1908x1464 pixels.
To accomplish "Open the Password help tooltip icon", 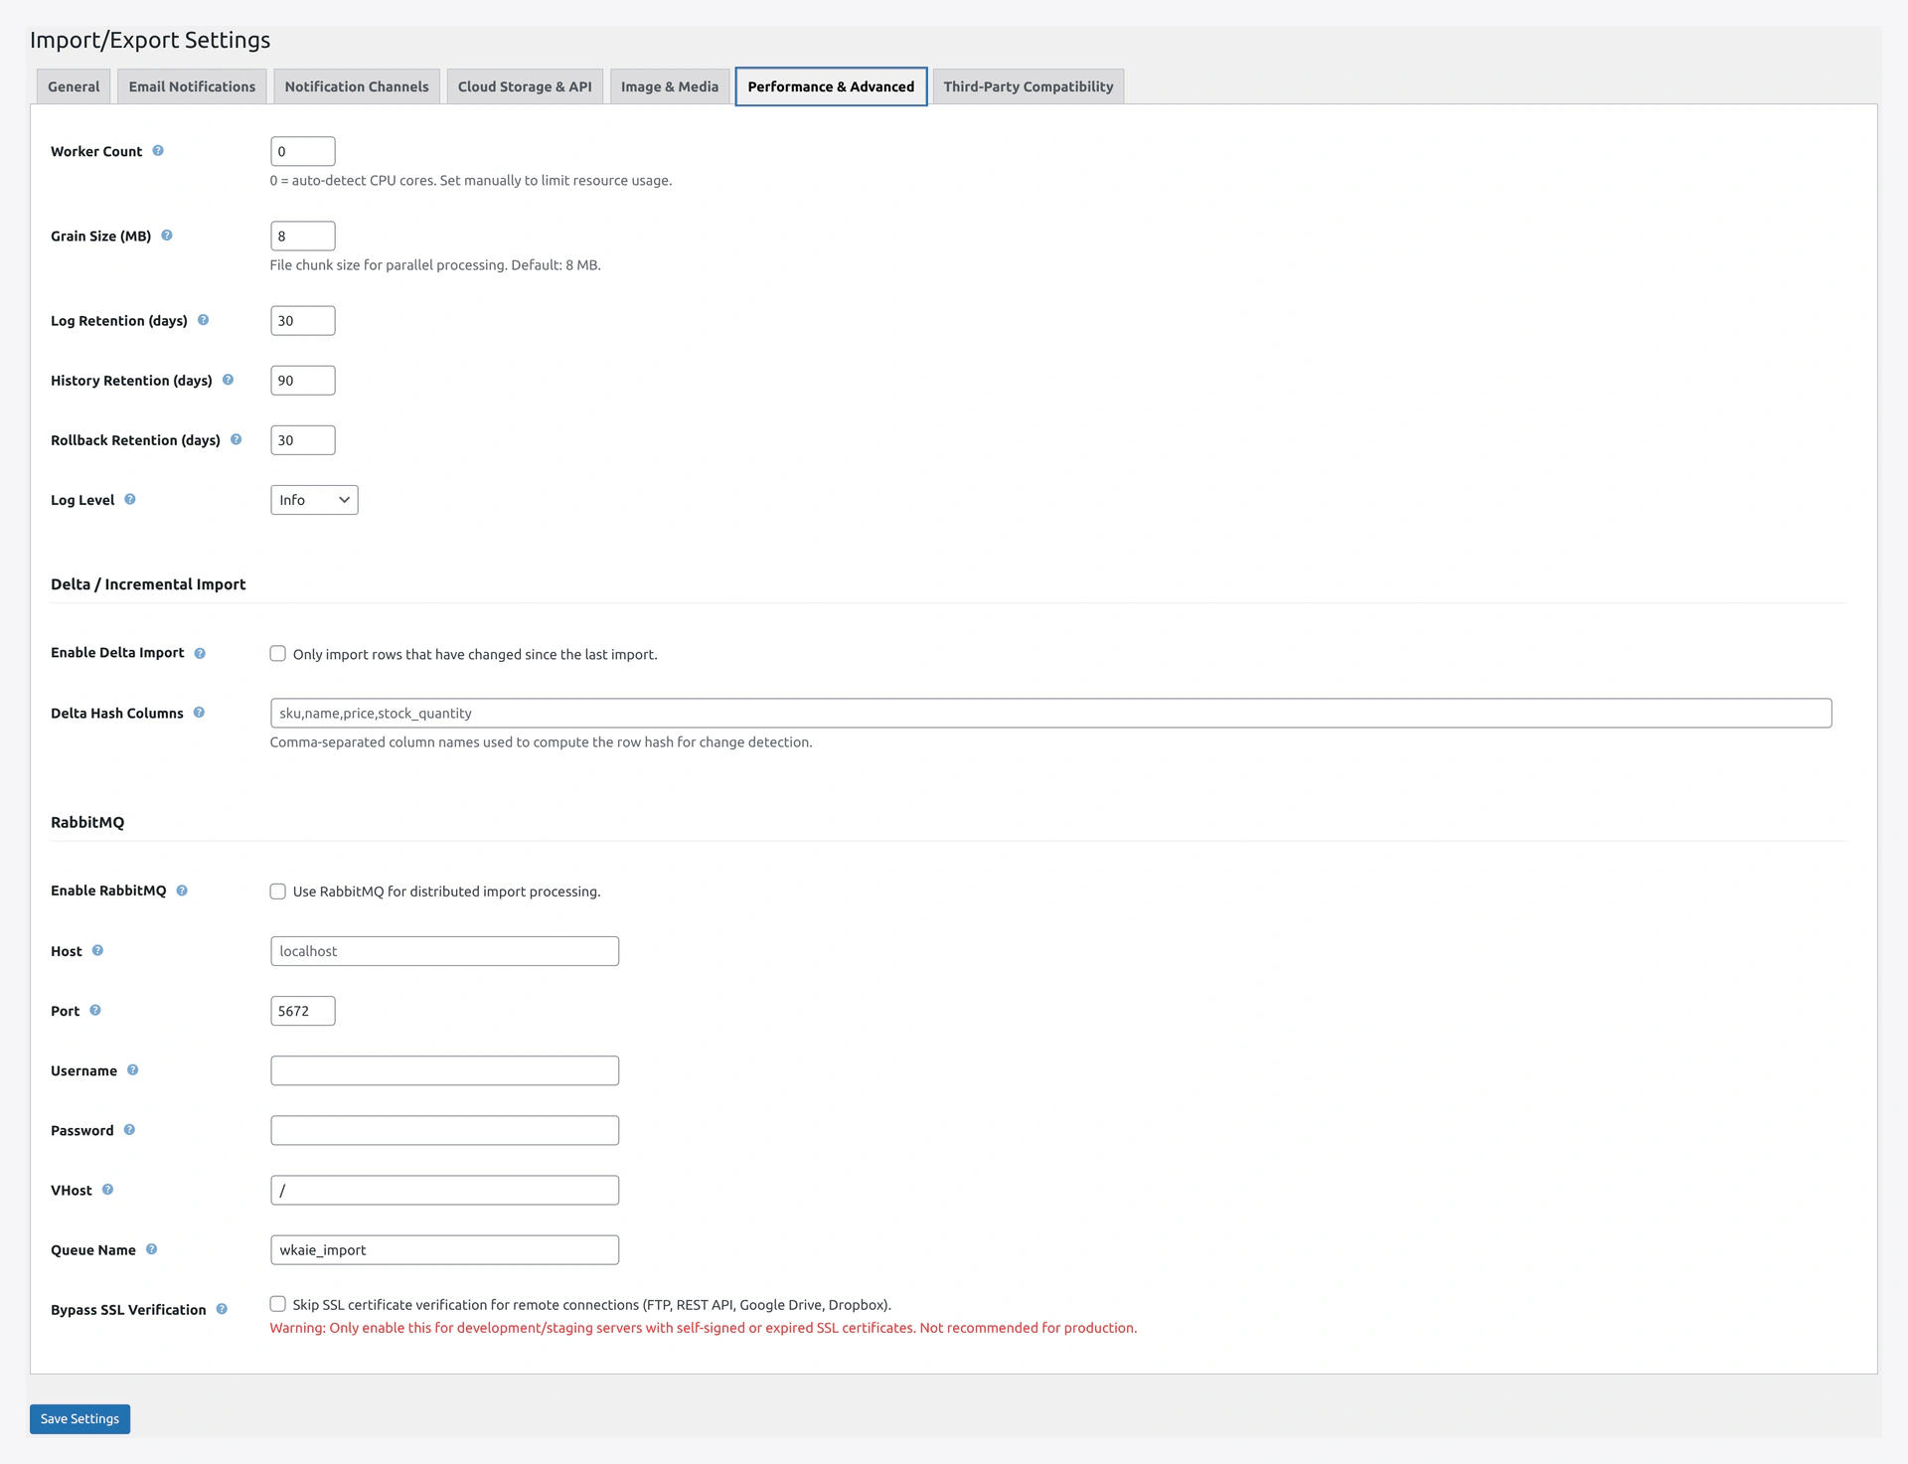I will [129, 1130].
